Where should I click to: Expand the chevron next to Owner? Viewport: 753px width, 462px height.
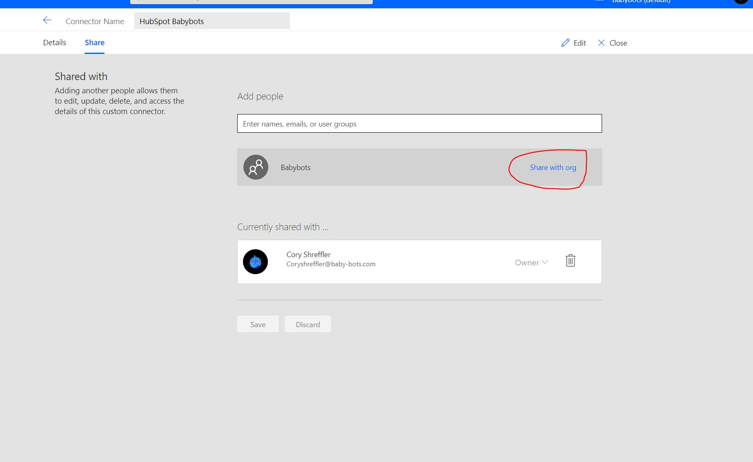(x=545, y=262)
